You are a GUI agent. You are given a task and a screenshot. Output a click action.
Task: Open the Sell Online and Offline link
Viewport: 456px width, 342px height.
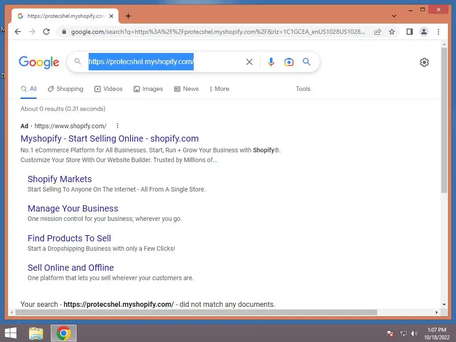coord(71,268)
